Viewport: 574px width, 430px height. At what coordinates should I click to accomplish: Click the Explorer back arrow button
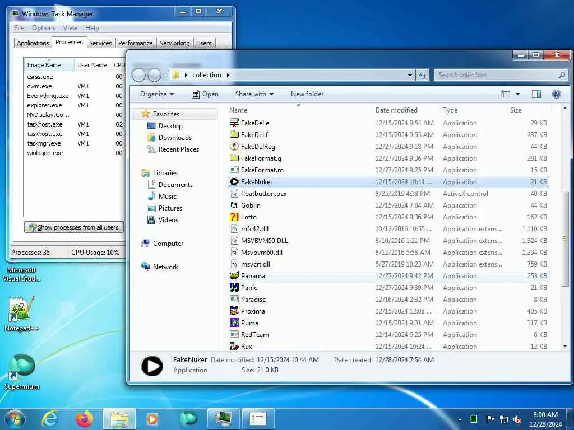(139, 75)
